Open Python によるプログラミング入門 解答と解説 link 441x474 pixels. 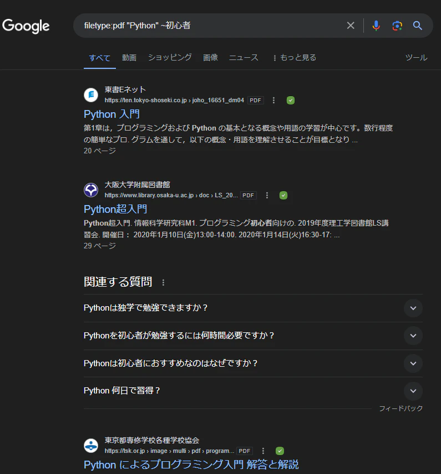coord(191,465)
